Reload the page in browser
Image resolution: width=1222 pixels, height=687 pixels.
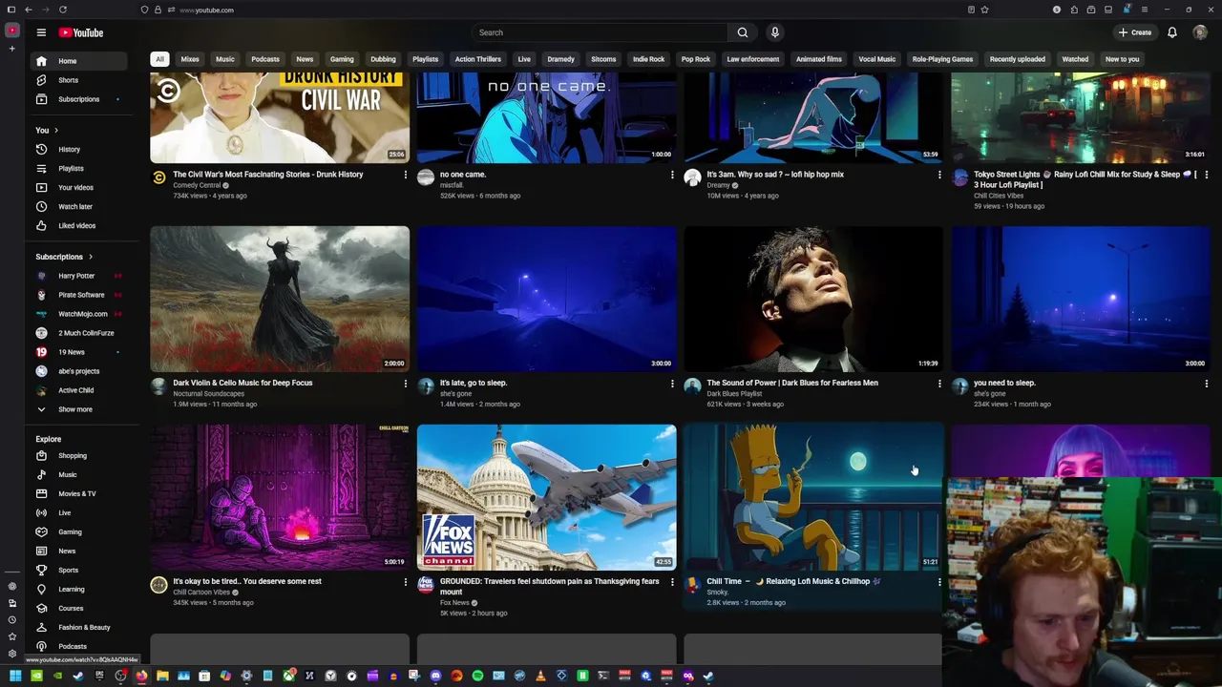tap(62, 10)
